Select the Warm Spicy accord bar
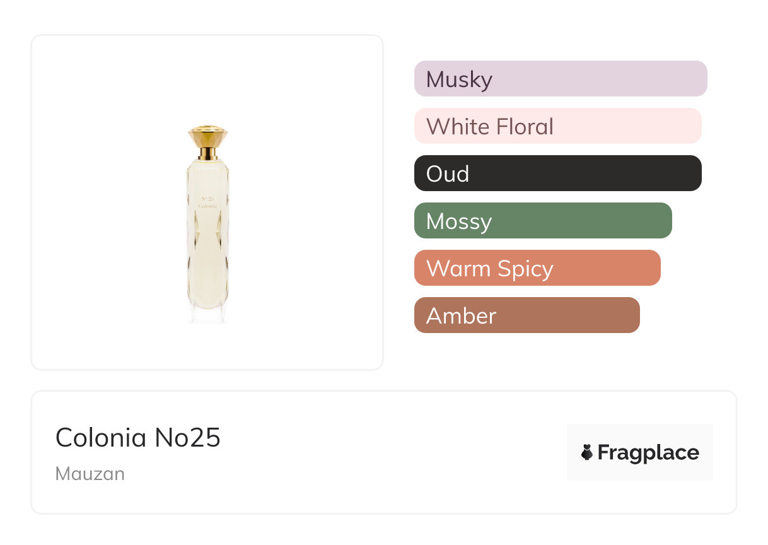The height and width of the screenshot is (545, 768). click(537, 268)
